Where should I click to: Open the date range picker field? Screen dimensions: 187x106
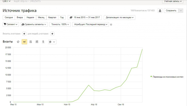click(x=85, y=18)
